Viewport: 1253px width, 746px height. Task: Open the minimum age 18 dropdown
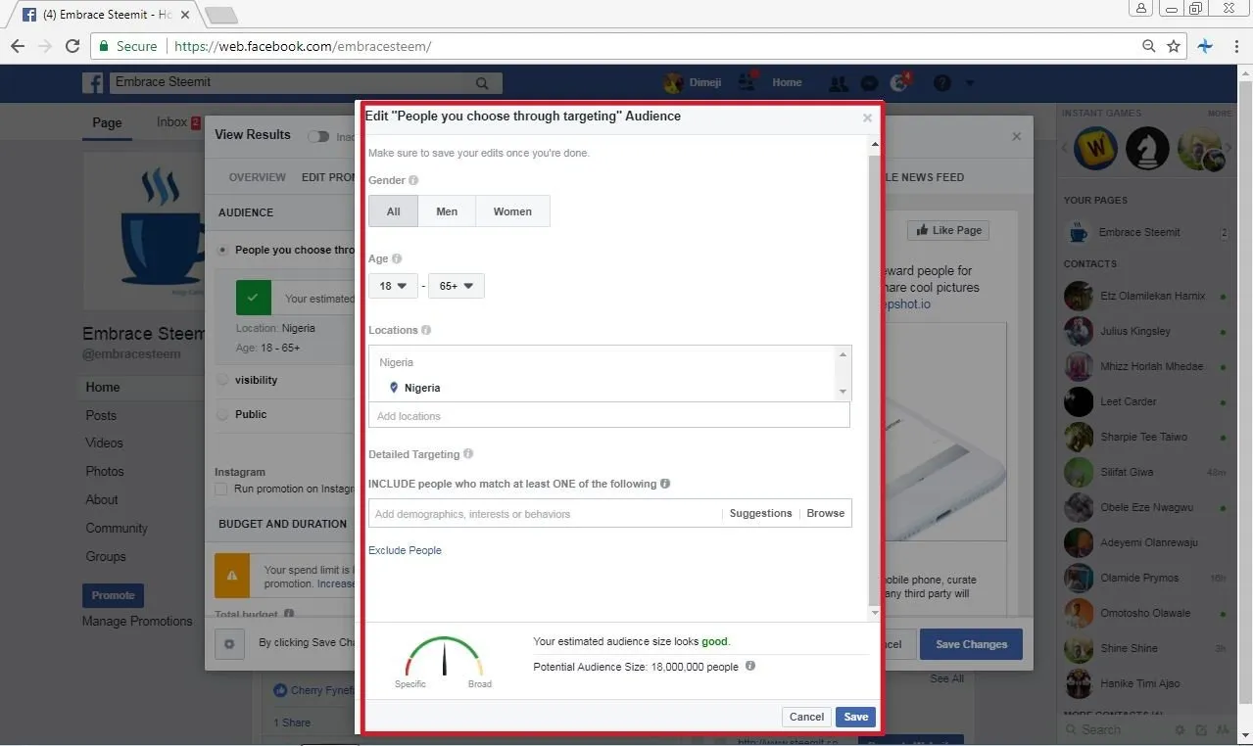point(393,286)
